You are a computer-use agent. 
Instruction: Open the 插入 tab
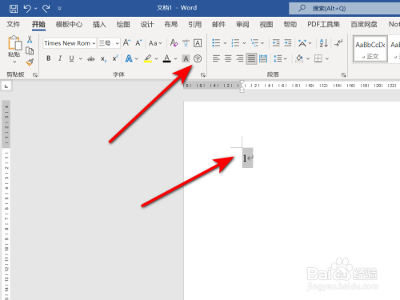[x=99, y=25]
